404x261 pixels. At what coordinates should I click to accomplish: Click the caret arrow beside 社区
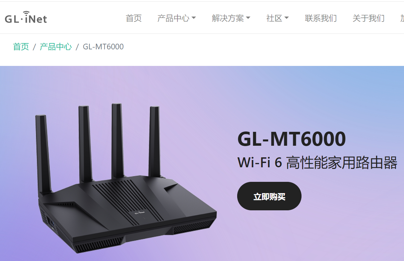tap(287, 18)
